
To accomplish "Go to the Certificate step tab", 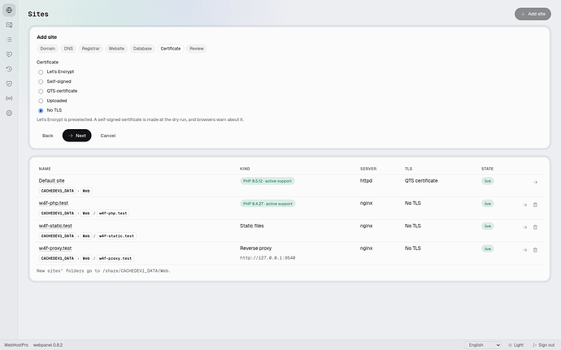I will (x=171, y=49).
